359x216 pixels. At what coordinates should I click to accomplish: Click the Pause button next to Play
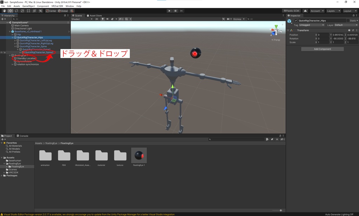pos(175,10)
